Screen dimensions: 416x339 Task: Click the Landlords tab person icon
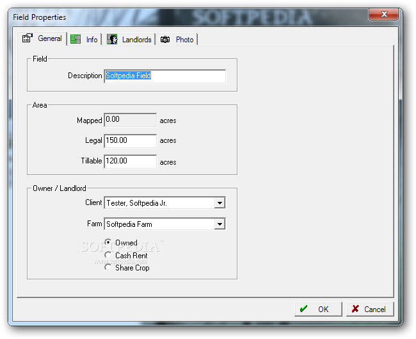tap(112, 39)
